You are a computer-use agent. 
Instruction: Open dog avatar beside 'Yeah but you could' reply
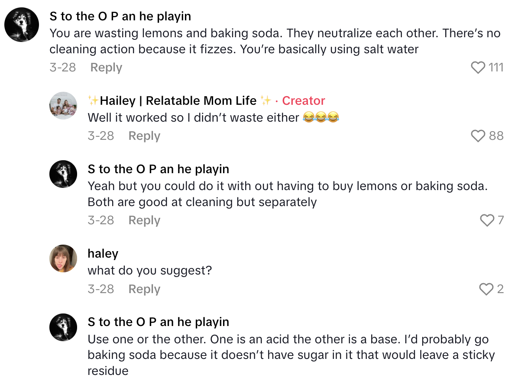click(x=63, y=174)
